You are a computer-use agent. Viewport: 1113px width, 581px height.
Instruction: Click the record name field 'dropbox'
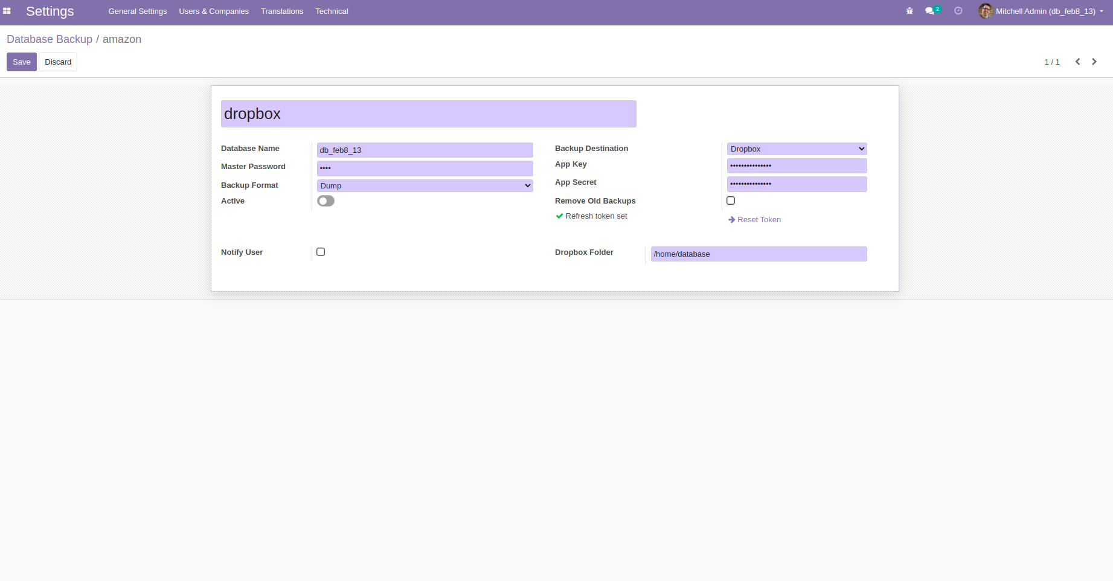(x=429, y=114)
